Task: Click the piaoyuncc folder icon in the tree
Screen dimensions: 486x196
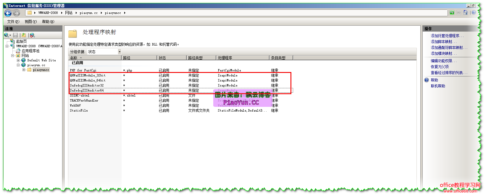Action: pyautogui.click(x=29, y=70)
